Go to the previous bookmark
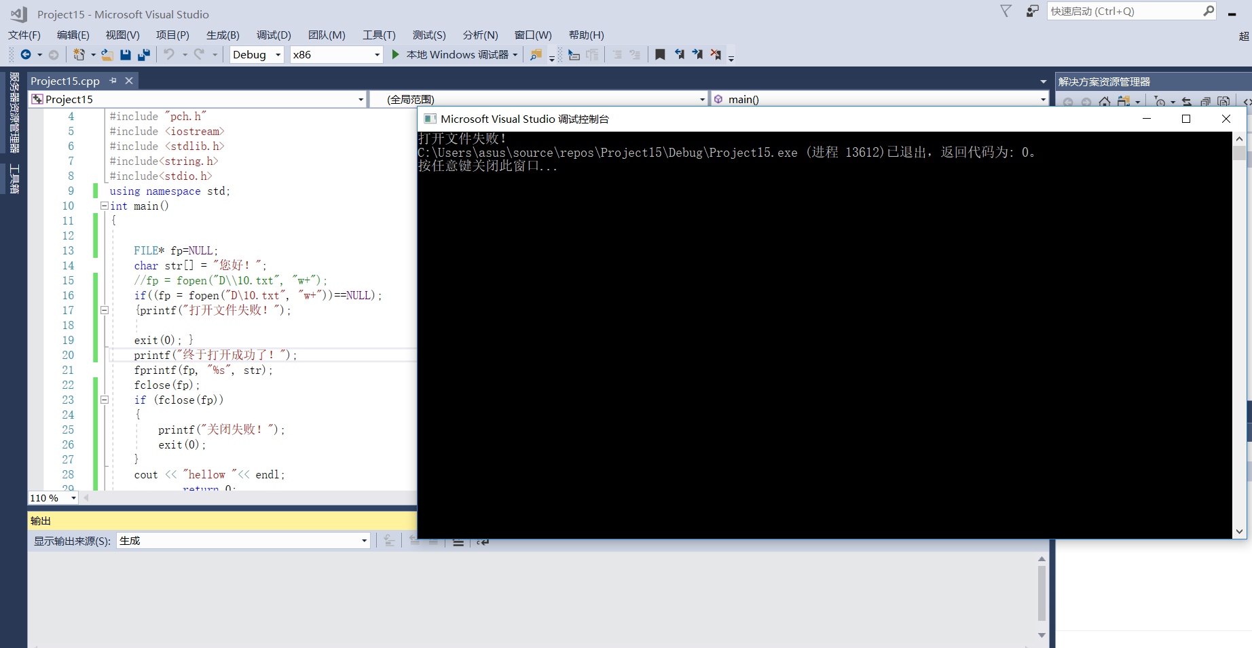This screenshot has width=1252, height=648. 679,54
